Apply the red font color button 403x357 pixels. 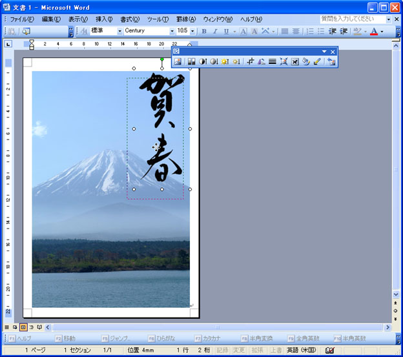(373, 31)
